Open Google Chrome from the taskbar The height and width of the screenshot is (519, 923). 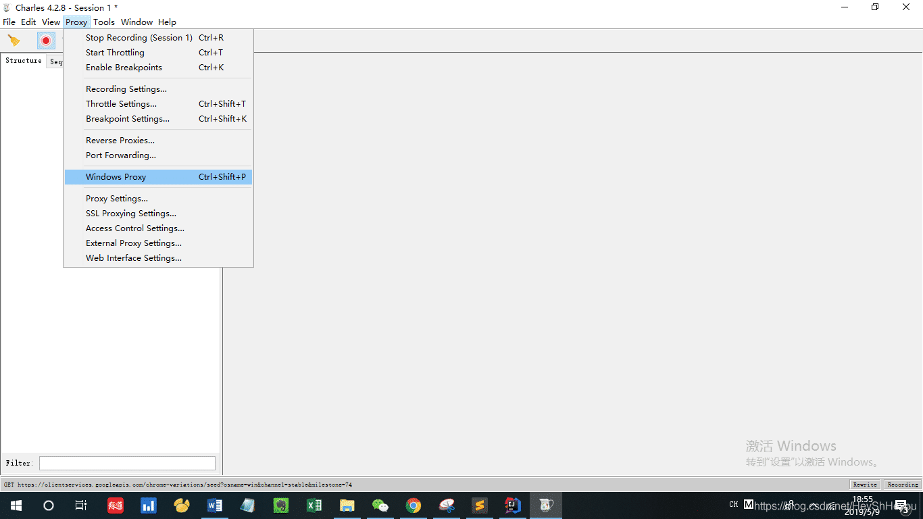414,505
